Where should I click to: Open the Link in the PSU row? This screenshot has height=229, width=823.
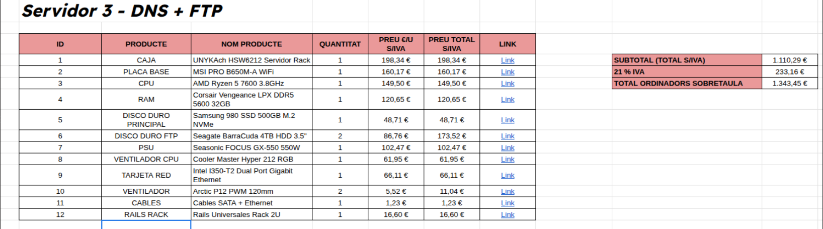[508, 148]
